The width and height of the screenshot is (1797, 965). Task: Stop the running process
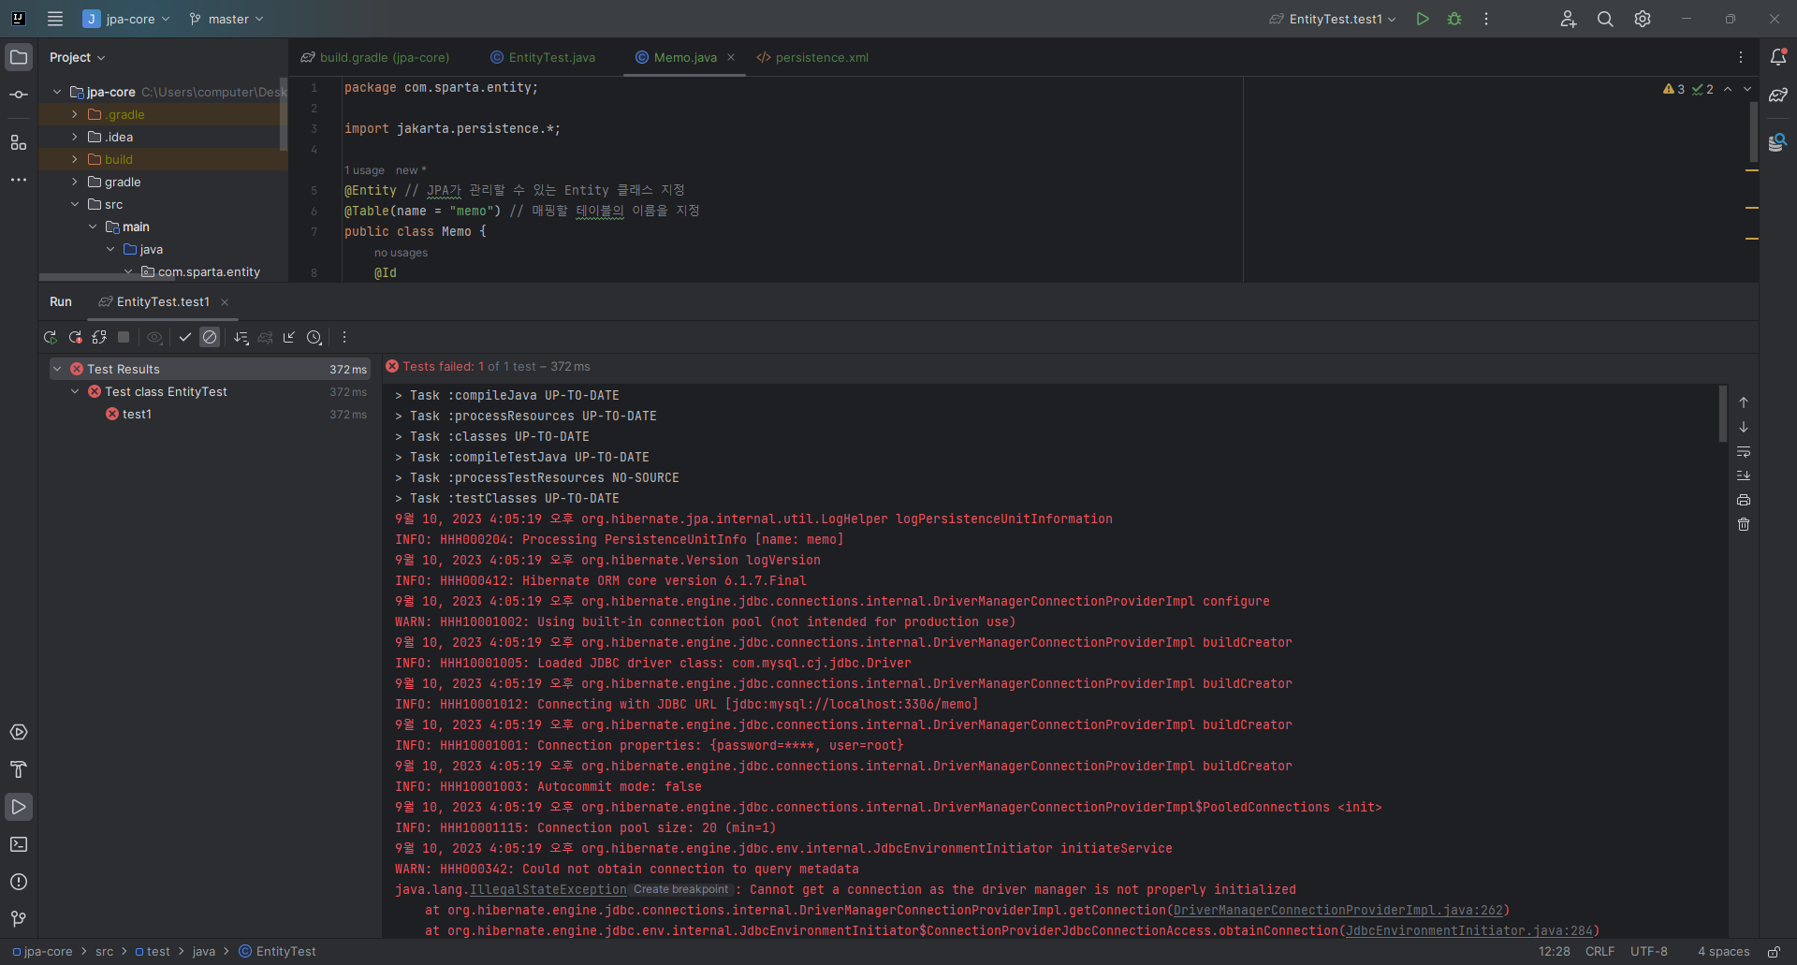(x=124, y=337)
